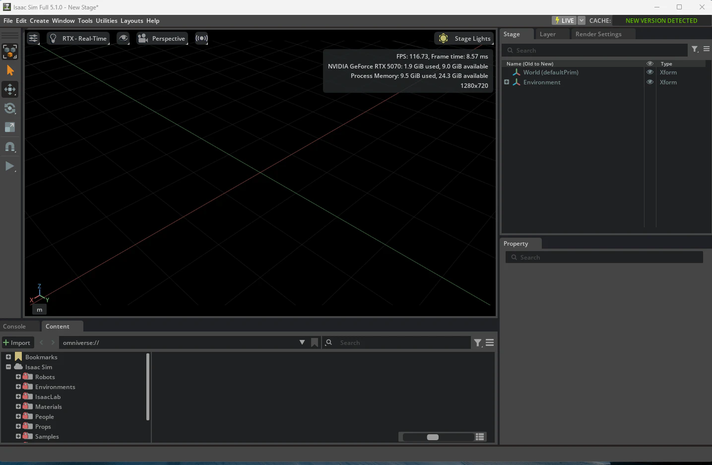This screenshot has width=712, height=465.
Task: Click the m units button in viewport
Action: click(40, 310)
